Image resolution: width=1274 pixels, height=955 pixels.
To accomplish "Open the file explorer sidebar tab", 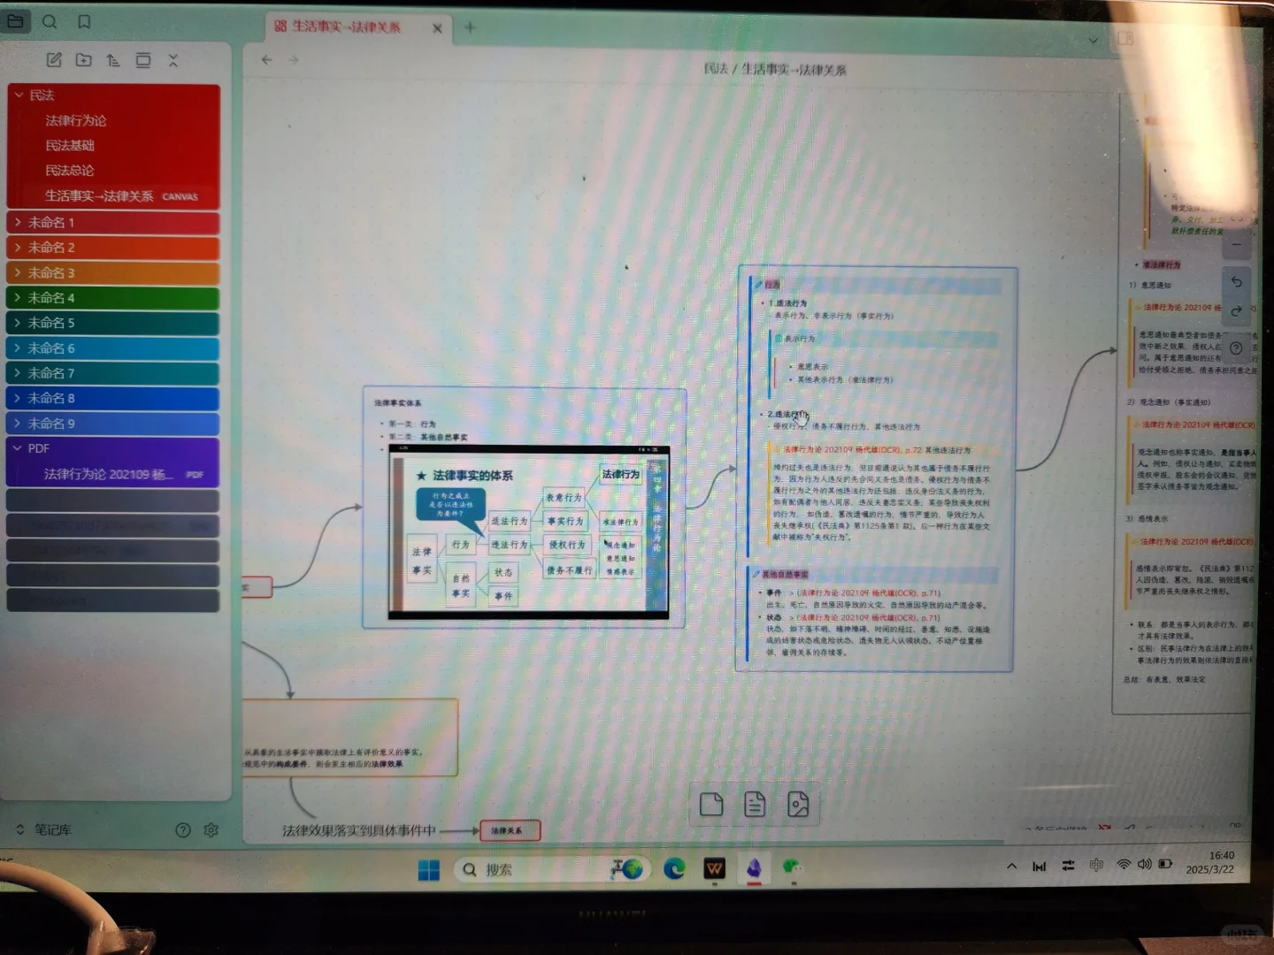I will (x=15, y=21).
